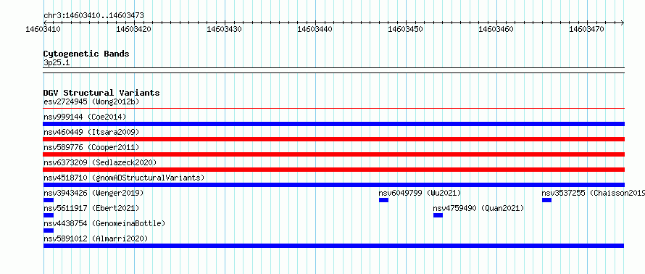Open nsv4759490 (Quan2021) variant label
Viewport: 645px width, 274px height.
[x=479, y=208]
